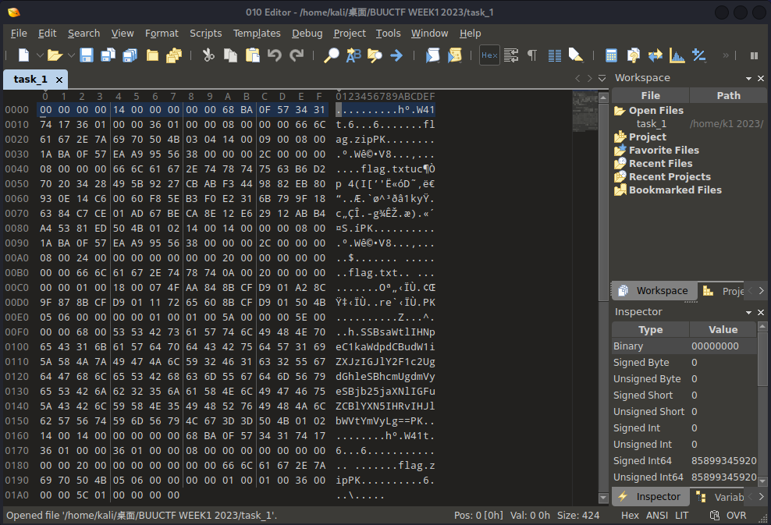Open the Find magnifier tool
Image resolution: width=771 pixels, height=525 pixels.
[332, 55]
